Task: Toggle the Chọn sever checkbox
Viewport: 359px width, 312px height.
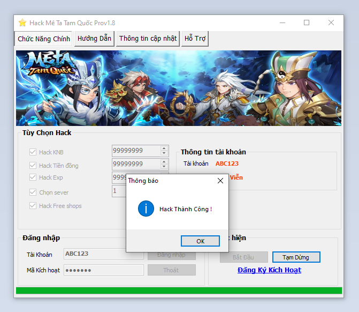Action: pos(33,192)
